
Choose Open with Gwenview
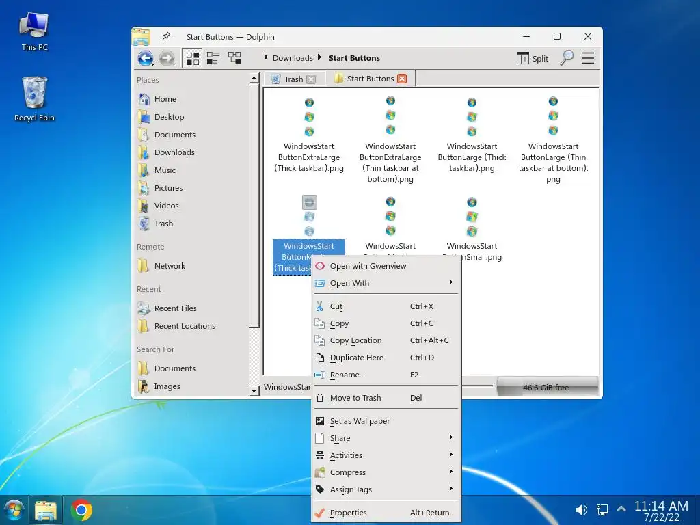[x=387, y=266]
